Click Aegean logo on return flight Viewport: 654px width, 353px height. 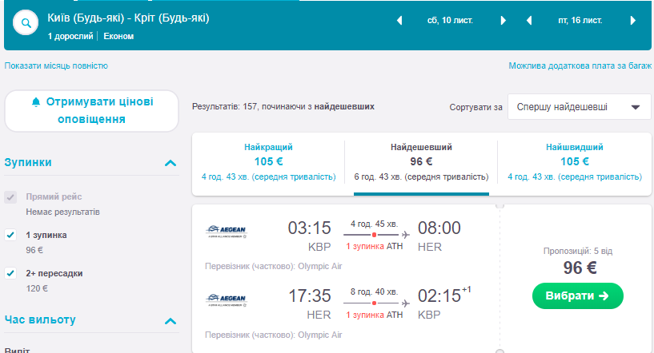(x=227, y=300)
